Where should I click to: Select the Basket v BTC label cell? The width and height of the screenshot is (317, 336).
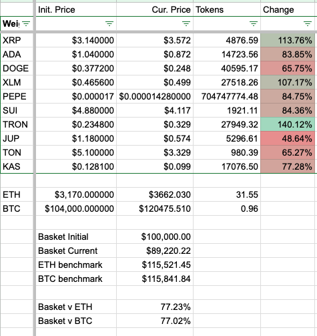pos(76,321)
